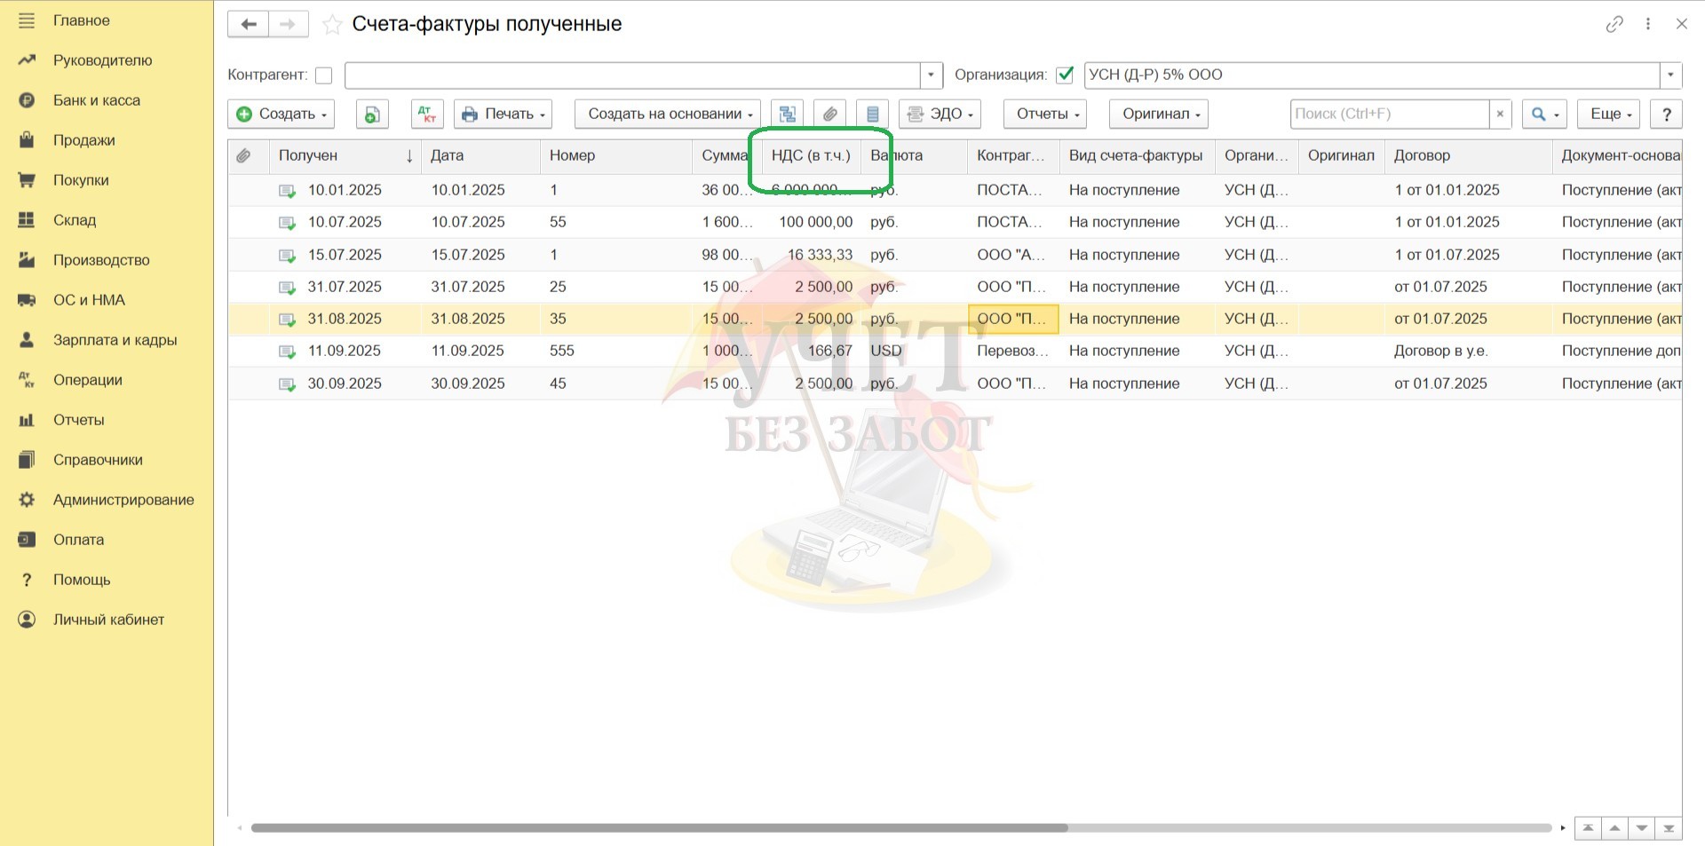Expand the Организация field dropdown arrow
The height and width of the screenshot is (846, 1705).
point(1670,75)
